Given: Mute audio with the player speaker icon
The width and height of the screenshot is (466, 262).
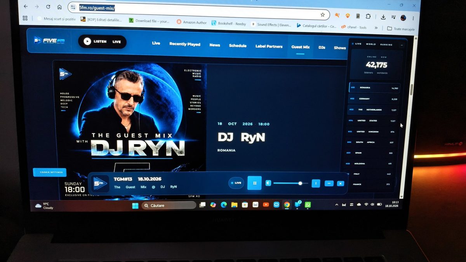Looking at the screenshot, I should point(268,183).
